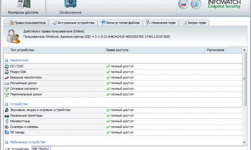Click the green checkmark for Сетевые каталоги
This screenshot has height=150, width=251.
(x=108, y=89)
